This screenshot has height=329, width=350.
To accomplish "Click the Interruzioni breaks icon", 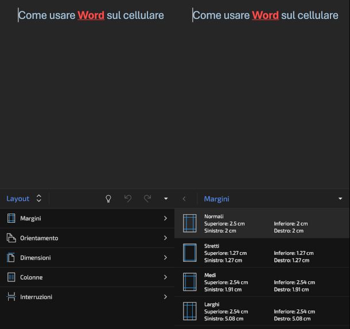I will coord(11,297).
